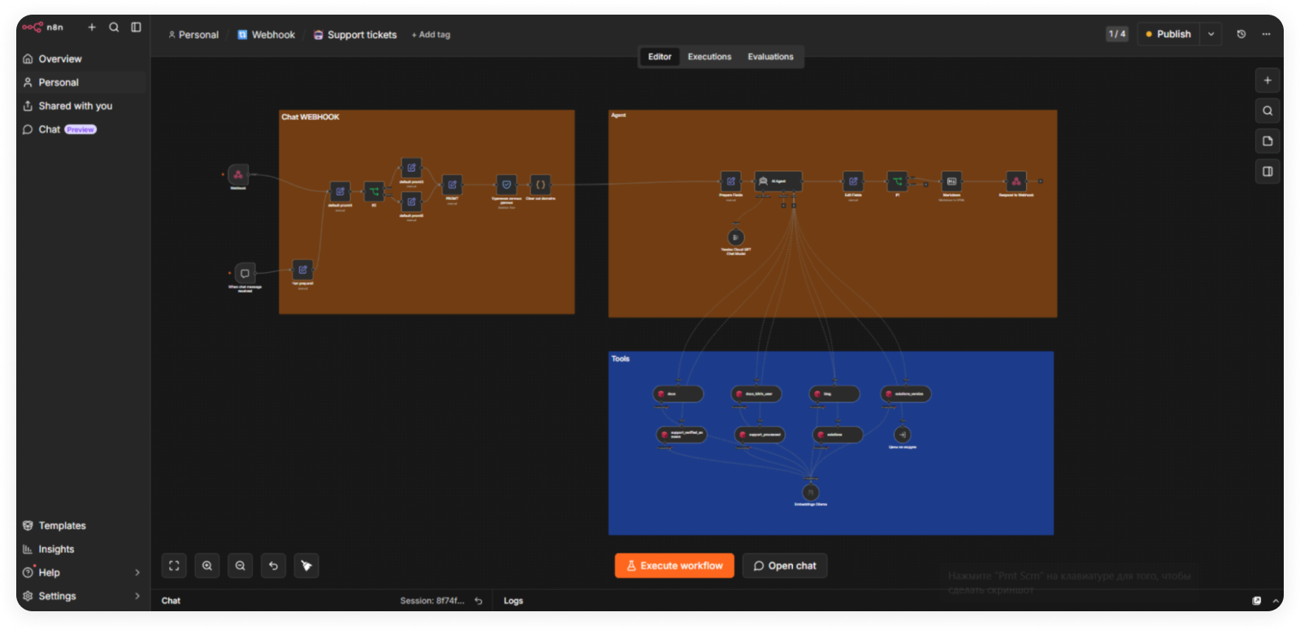Open canvas node search magnifier
Screen dimensions: 1300x634
(1267, 111)
